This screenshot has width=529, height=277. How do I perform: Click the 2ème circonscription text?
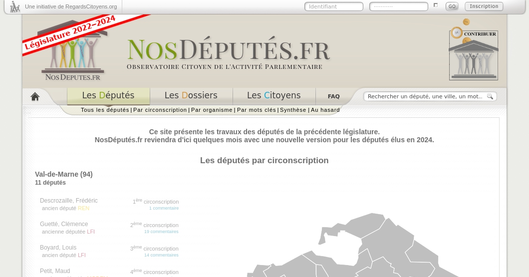[154, 225]
